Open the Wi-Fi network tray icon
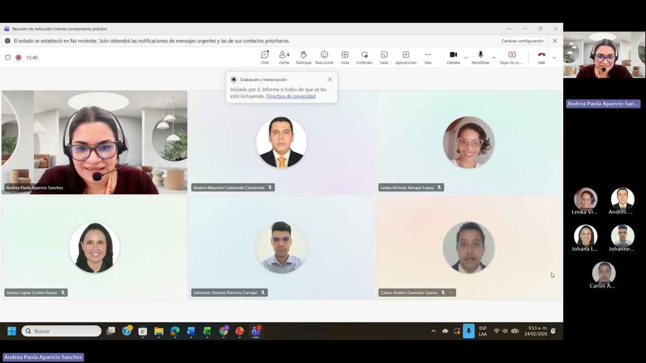The height and width of the screenshot is (363, 646). [x=497, y=331]
